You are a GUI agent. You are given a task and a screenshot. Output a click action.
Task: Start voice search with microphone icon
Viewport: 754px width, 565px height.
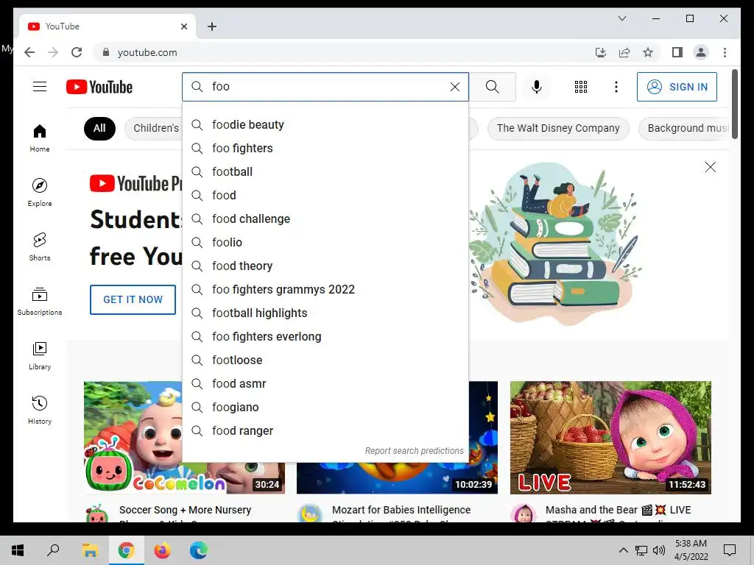click(x=537, y=87)
